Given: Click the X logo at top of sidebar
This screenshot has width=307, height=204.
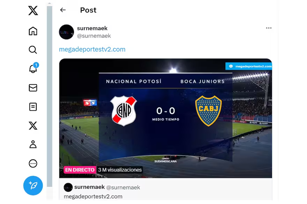Looking at the screenshot, I should (33, 10).
